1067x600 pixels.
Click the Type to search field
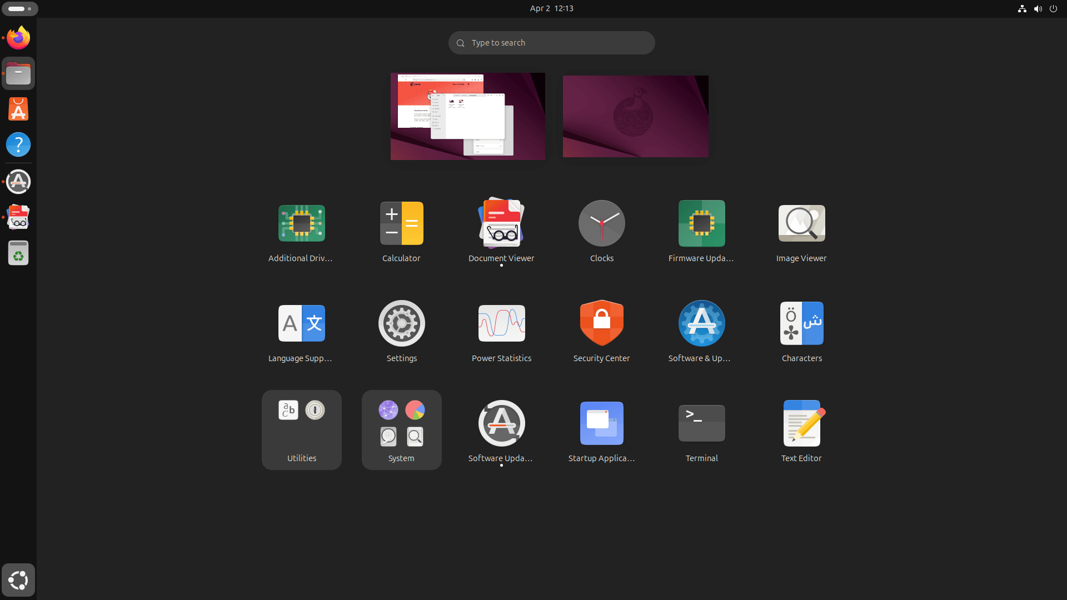[x=551, y=42]
